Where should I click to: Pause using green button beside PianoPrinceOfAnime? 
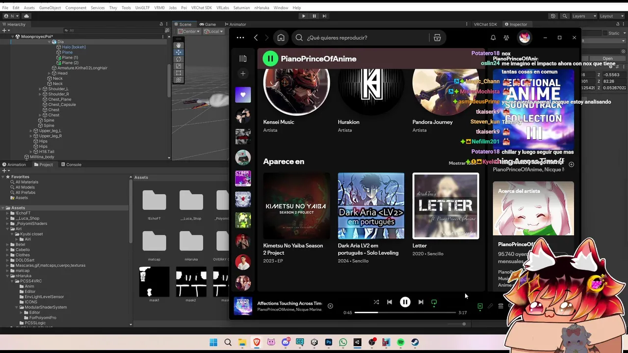[x=270, y=58]
